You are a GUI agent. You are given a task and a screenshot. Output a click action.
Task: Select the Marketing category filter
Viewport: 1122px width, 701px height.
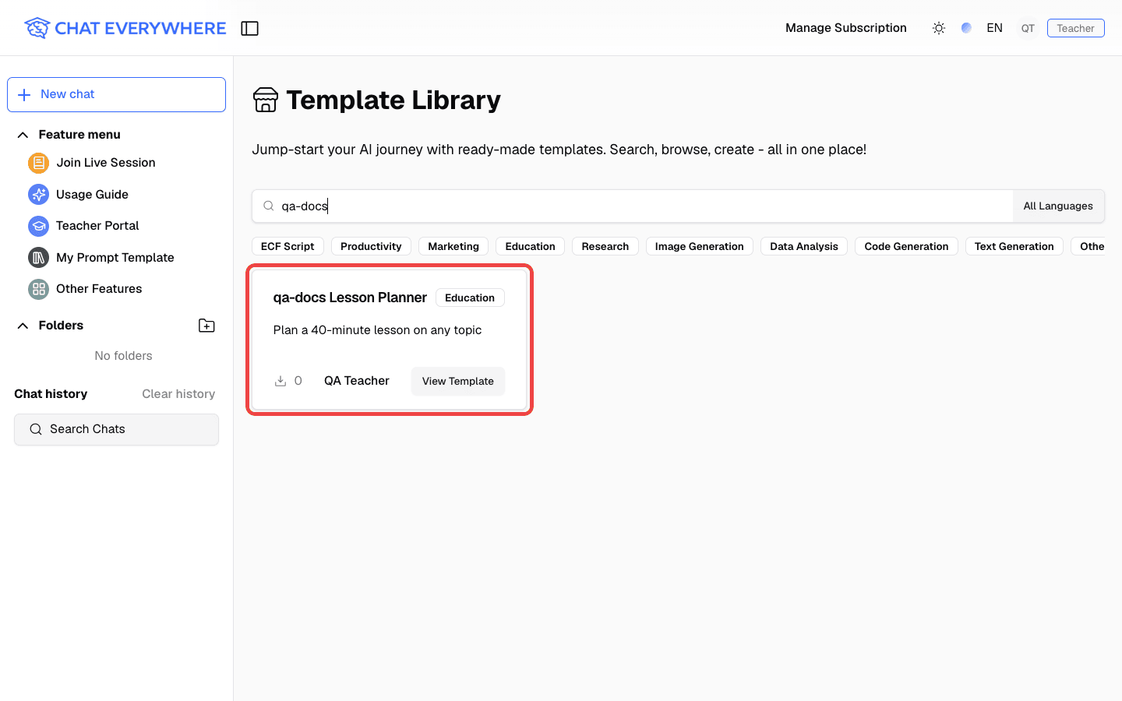[453, 246]
